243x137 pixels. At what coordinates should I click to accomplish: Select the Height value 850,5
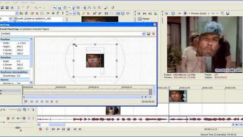click(20, 46)
